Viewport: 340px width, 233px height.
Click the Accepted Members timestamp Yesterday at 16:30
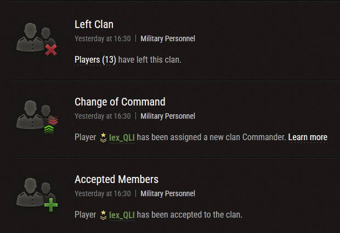coord(103,193)
